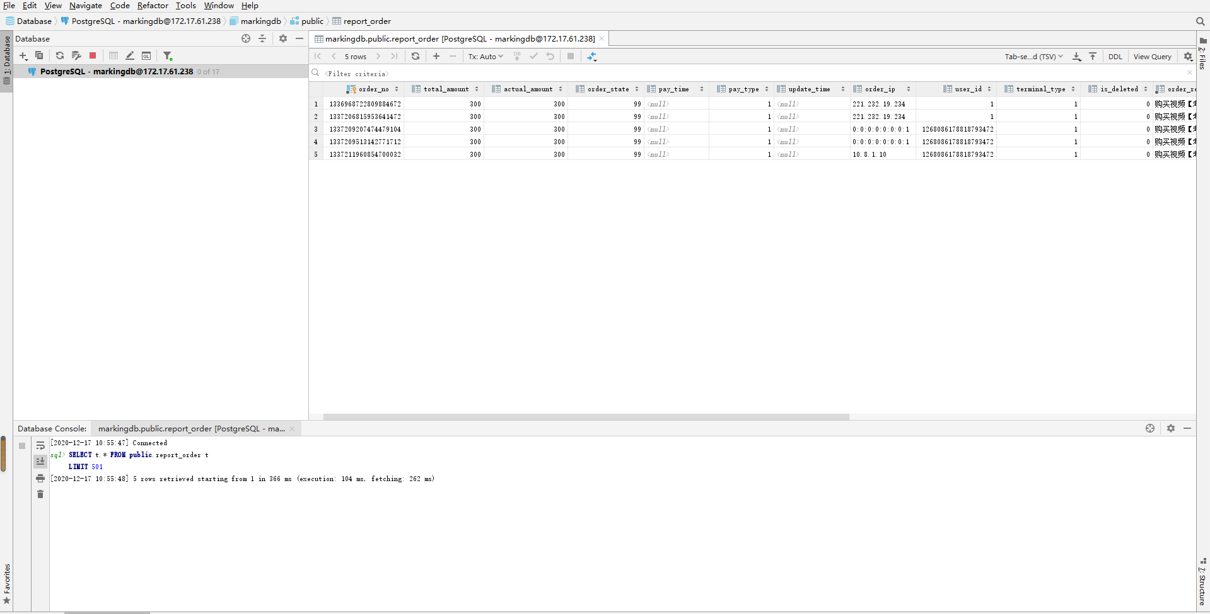The height and width of the screenshot is (614, 1210).
Task: Open the Tx: Auto transaction dropdown
Action: point(485,56)
